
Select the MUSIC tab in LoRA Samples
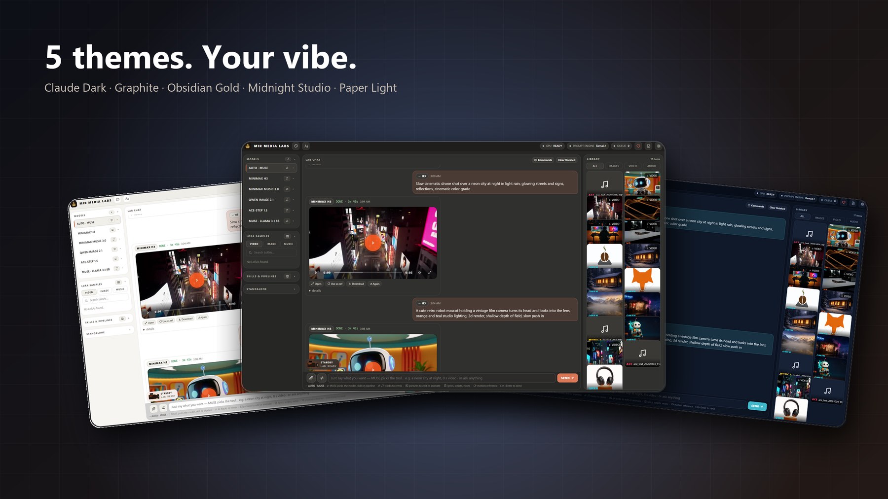(x=289, y=244)
